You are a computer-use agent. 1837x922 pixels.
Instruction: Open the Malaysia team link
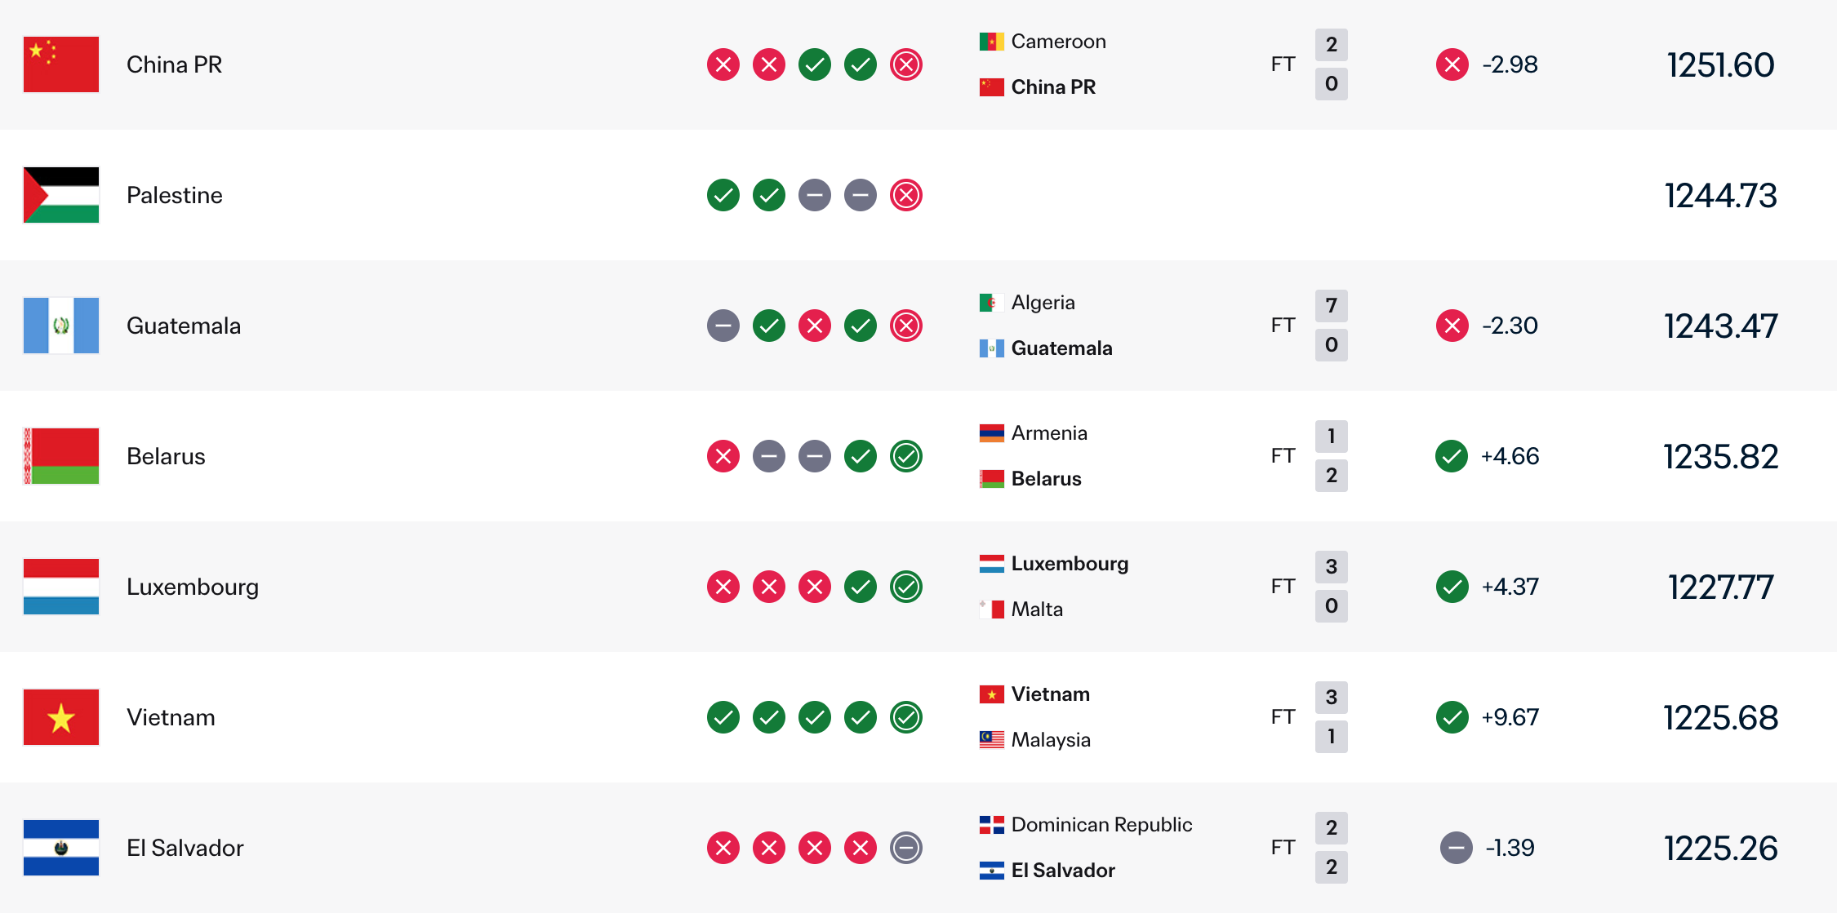[x=1051, y=740]
